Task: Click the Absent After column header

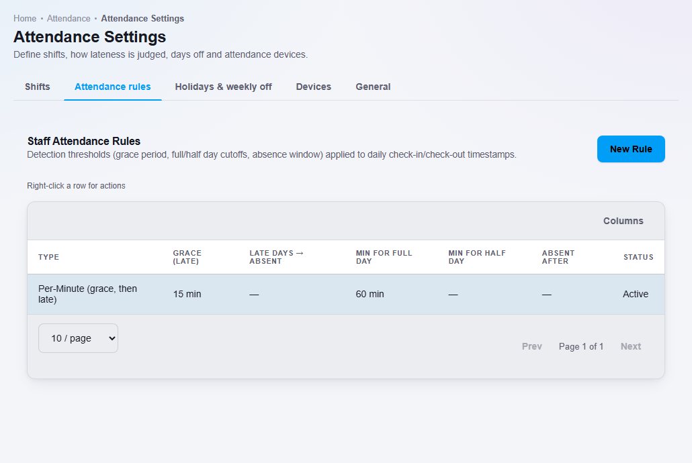Action: click(x=558, y=257)
